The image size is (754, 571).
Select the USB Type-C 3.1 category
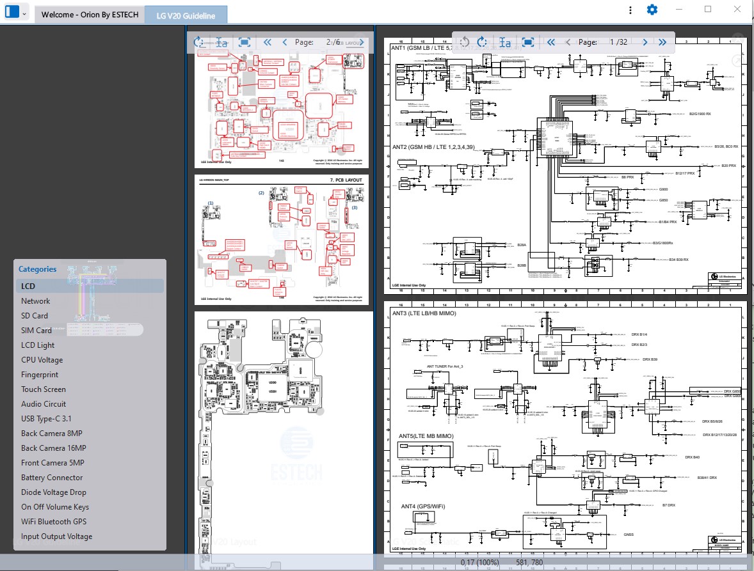pyautogui.click(x=90, y=419)
